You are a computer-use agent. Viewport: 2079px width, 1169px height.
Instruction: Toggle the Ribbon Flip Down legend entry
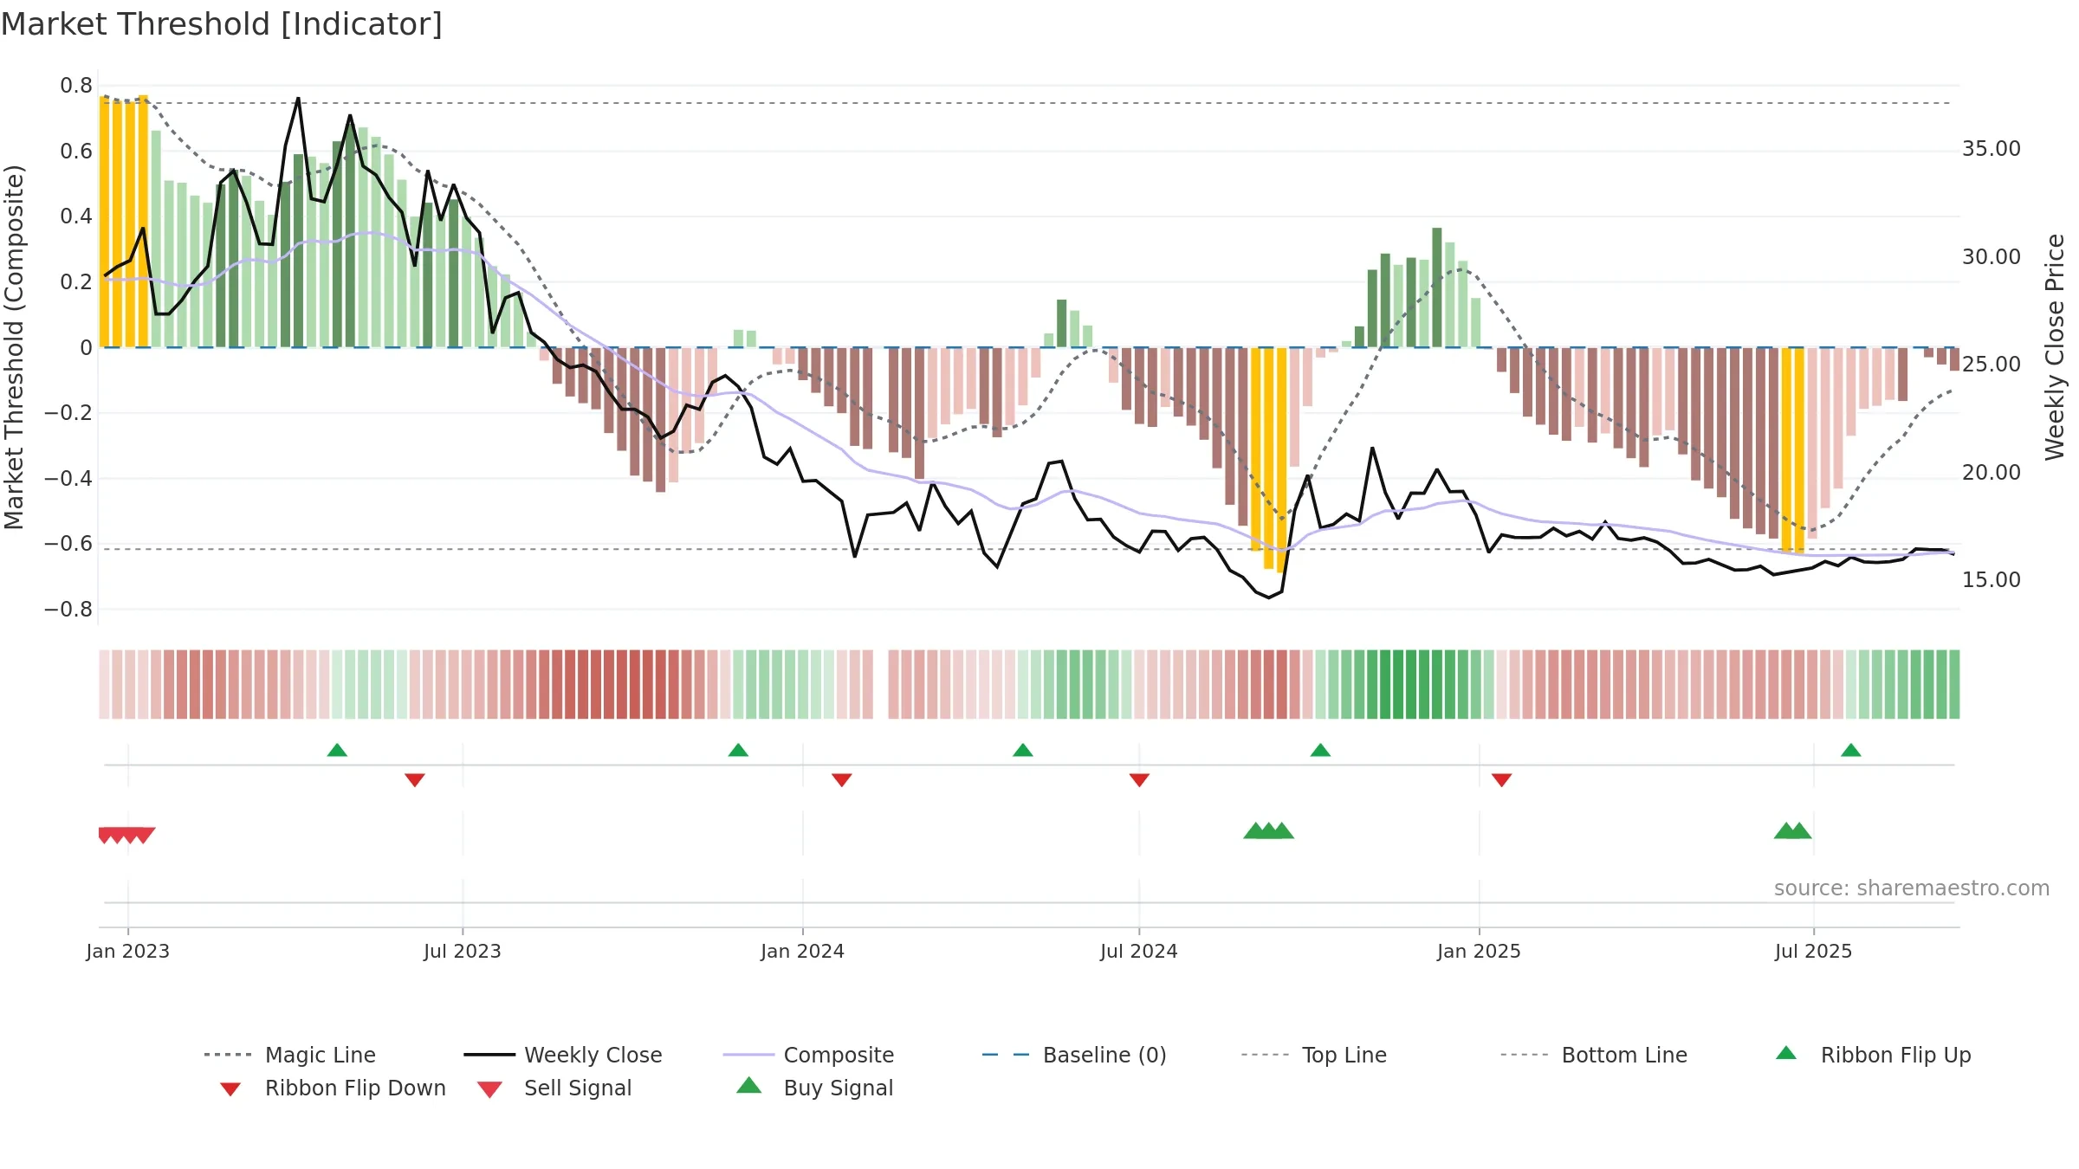click(332, 1088)
